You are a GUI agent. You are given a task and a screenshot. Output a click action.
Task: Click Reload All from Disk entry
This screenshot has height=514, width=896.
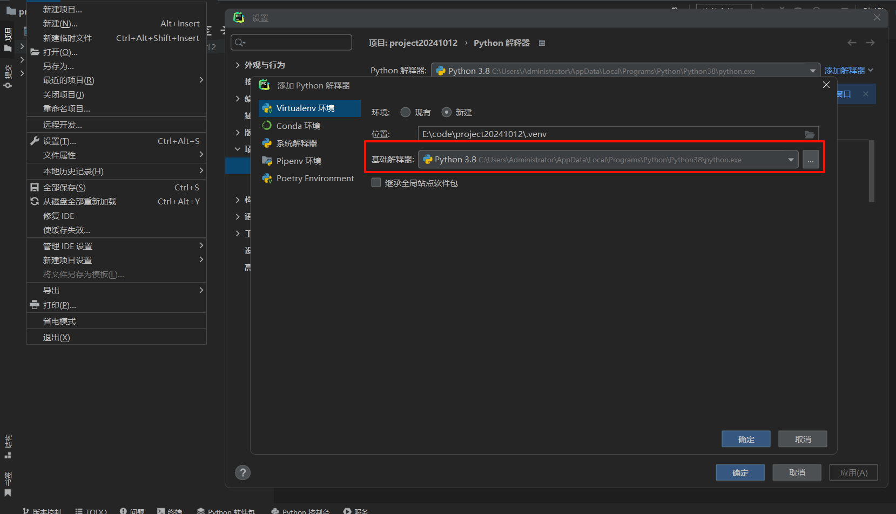click(117, 201)
